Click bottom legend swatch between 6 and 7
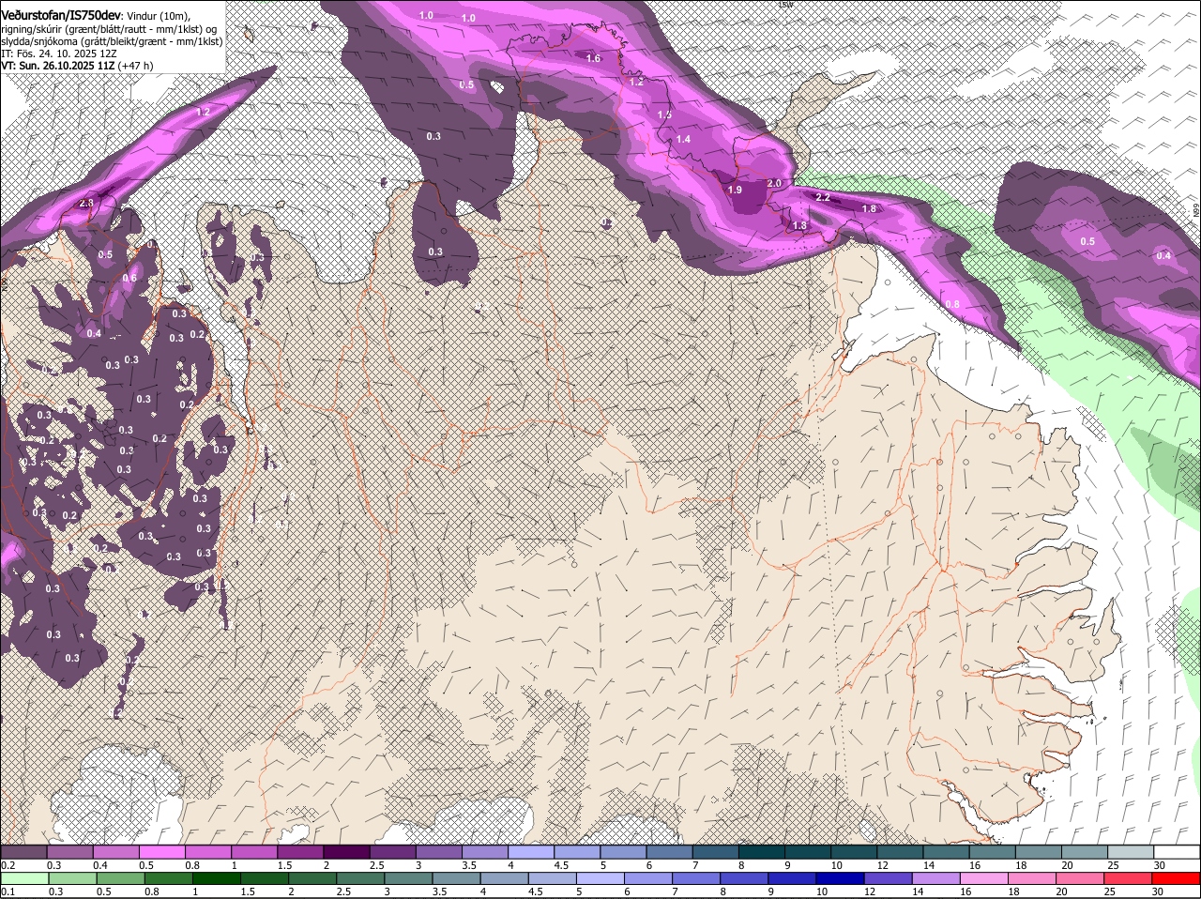This screenshot has width=1201, height=899. pyautogui.click(x=648, y=879)
